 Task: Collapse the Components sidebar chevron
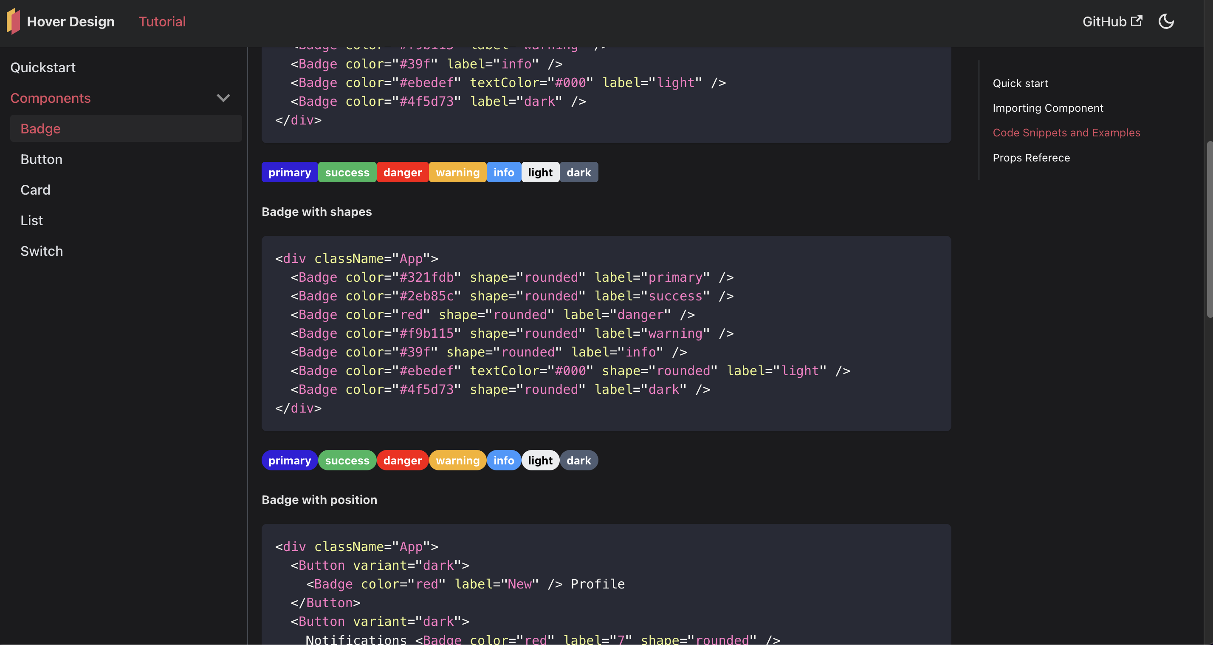point(223,98)
